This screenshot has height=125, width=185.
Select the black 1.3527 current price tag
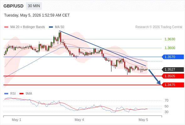click(x=173, y=69)
